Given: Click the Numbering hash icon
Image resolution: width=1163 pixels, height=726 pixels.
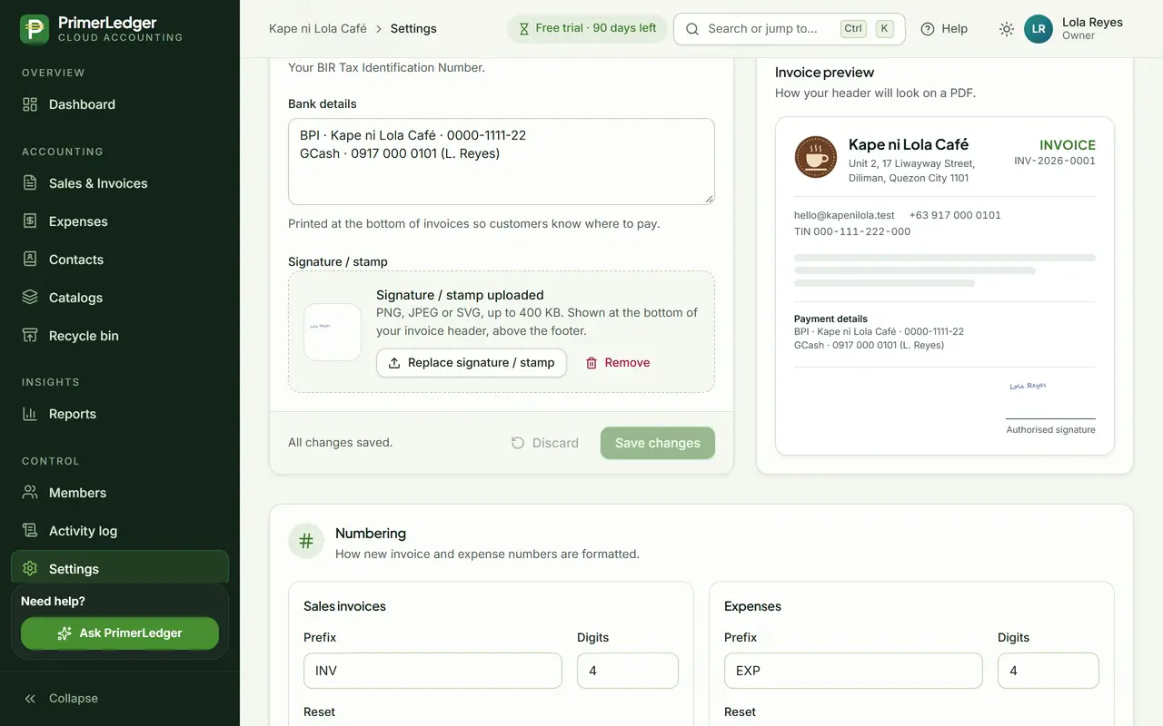Looking at the screenshot, I should 306,542.
